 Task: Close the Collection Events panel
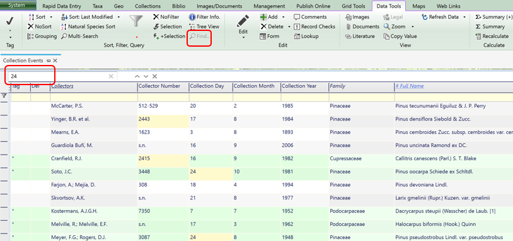pyautogui.click(x=55, y=61)
